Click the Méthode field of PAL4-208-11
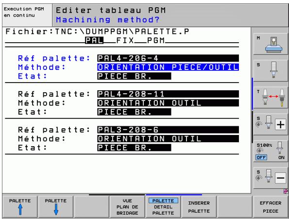Image resolution: width=289 pixels, height=219 pixels. [168, 103]
